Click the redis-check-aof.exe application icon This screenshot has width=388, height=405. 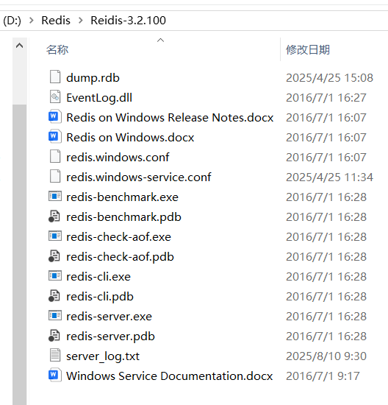tap(55, 236)
